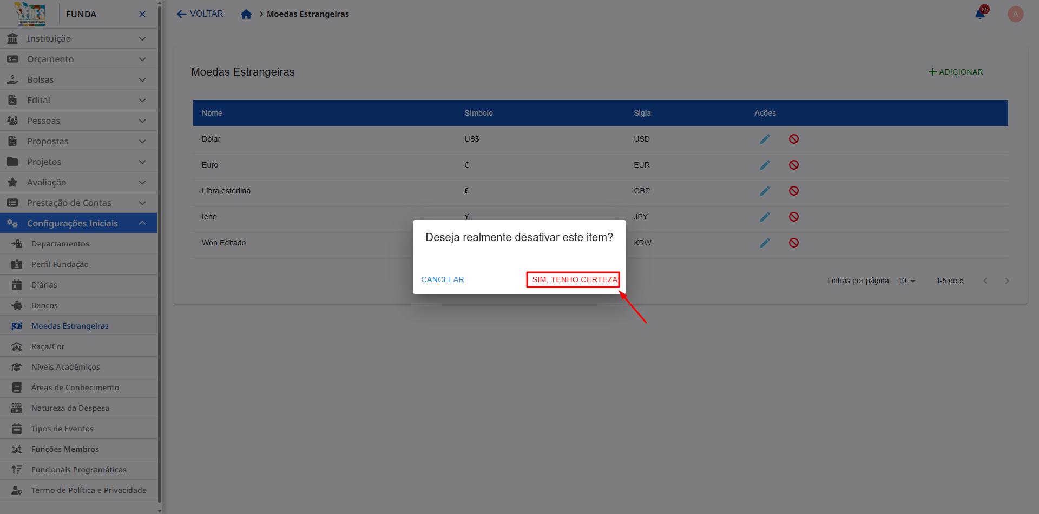Open the rows per page dropdown
1039x514 pixels.
906,281
